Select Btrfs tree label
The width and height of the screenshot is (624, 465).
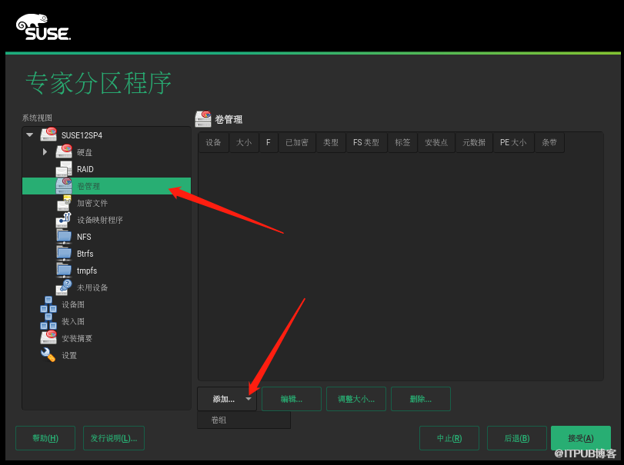(x=85, y=254)
